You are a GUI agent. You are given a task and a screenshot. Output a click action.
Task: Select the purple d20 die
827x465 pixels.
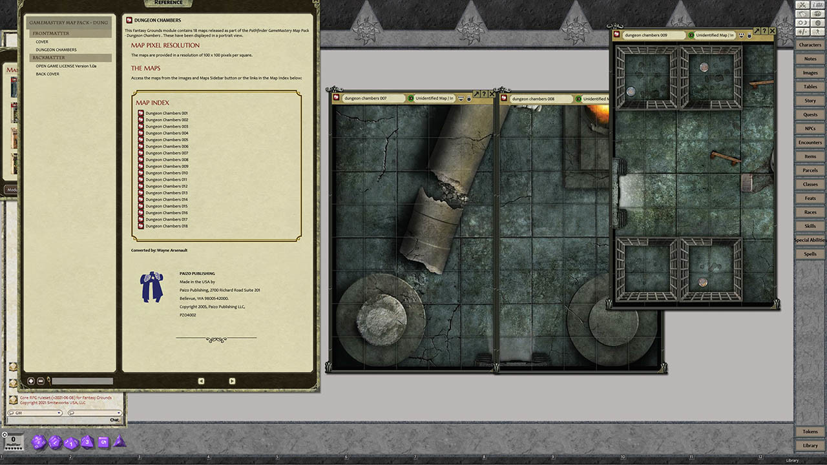(x=39, y=442)
